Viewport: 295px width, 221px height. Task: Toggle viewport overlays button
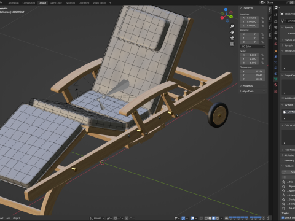192,218
